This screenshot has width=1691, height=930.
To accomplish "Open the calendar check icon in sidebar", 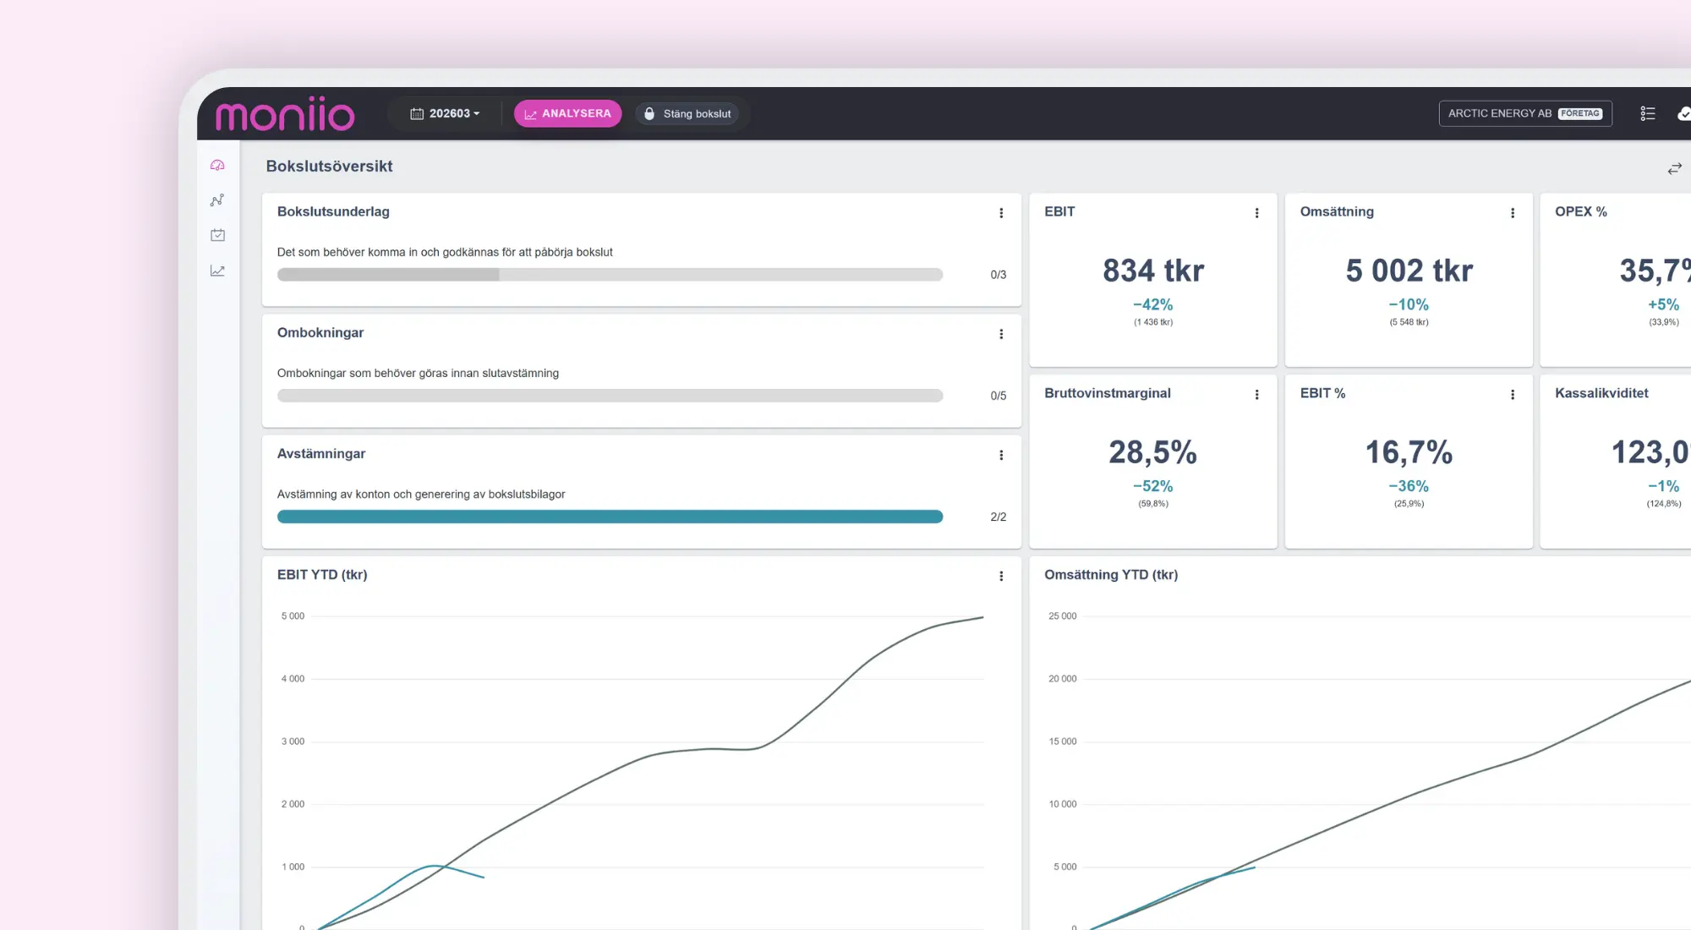I will point(217,235).
